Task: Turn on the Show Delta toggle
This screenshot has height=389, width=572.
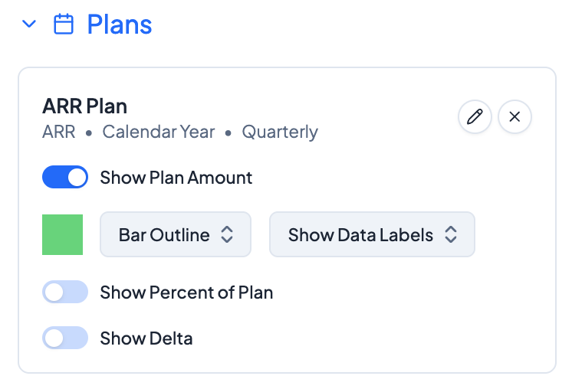Action: [x=65, y=338]
